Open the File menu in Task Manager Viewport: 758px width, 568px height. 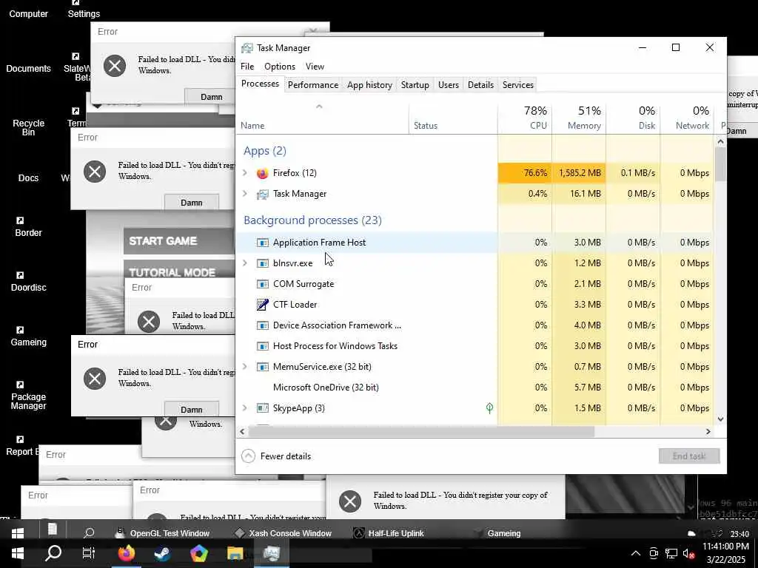[247, 67]
